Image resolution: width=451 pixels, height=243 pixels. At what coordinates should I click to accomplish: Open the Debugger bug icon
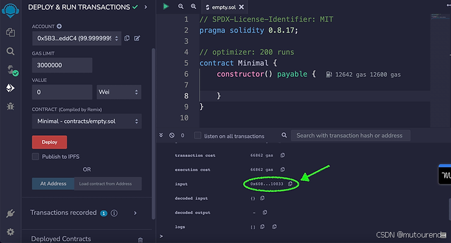click(10, 107)
